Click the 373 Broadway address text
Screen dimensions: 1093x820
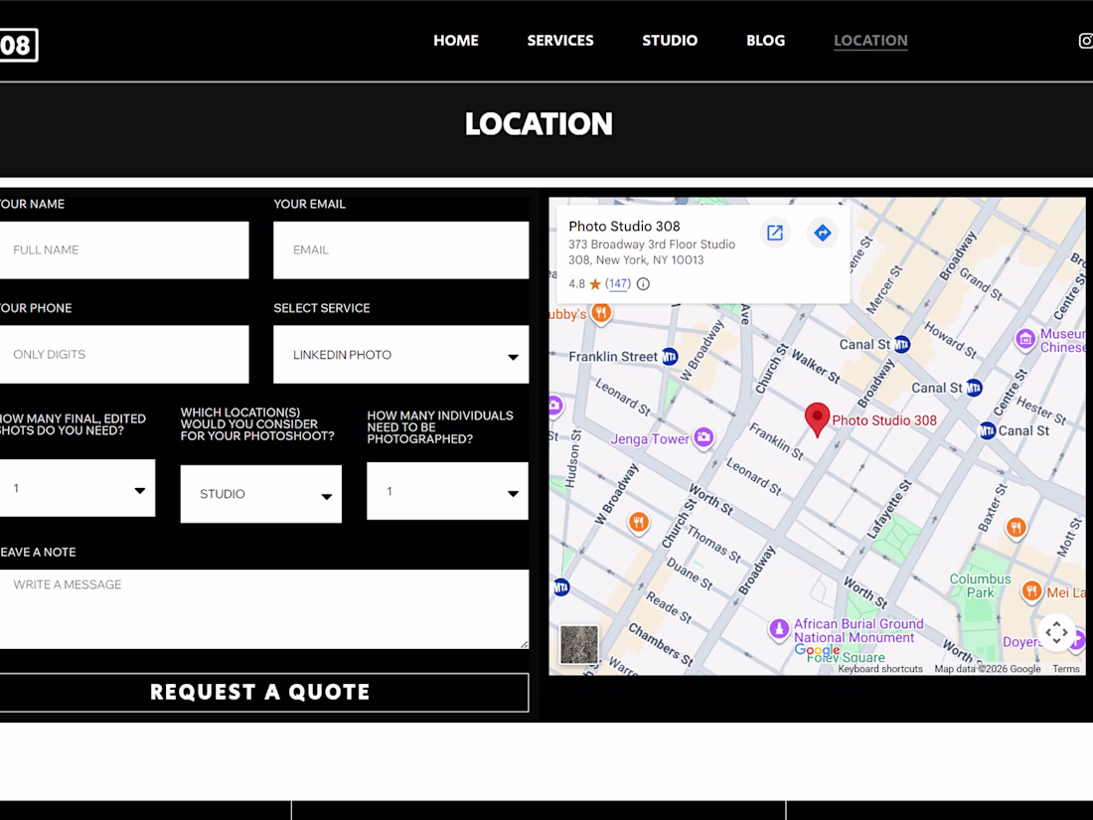pyautogui.click(x=652, y=251)
